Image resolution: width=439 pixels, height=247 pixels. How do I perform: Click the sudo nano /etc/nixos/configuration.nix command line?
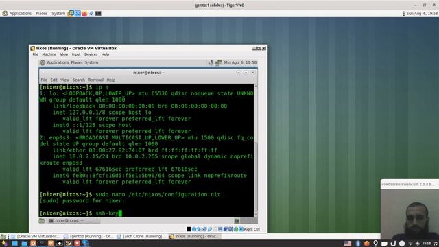(130, 194)
